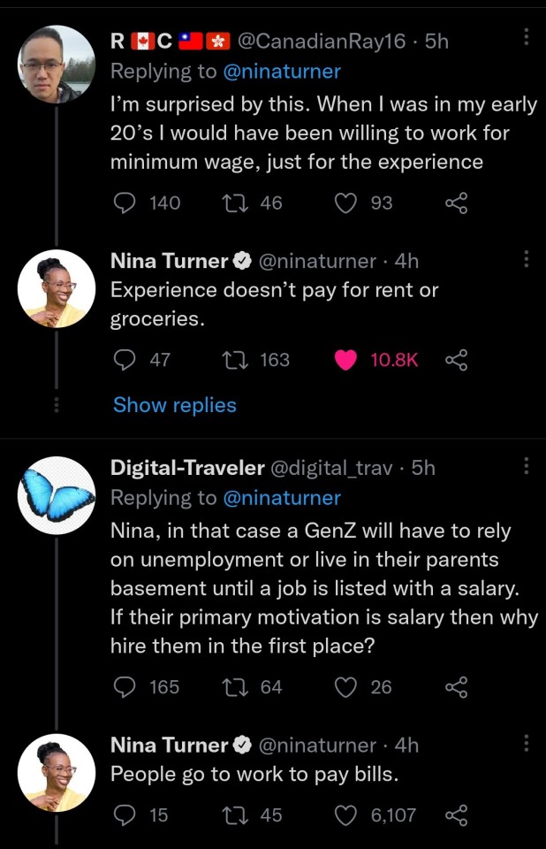Screen dimensions: 546x849
Task: Like Digital-Traveler's tweet with 26 likes
Action: coord(347,687)
